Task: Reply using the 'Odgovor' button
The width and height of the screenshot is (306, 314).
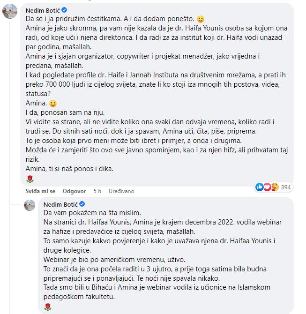Action: 75,191
